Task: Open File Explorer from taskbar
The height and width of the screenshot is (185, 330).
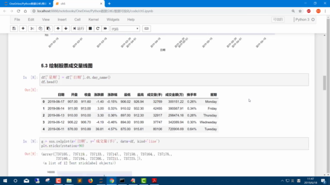Action: tap(69, 180)
